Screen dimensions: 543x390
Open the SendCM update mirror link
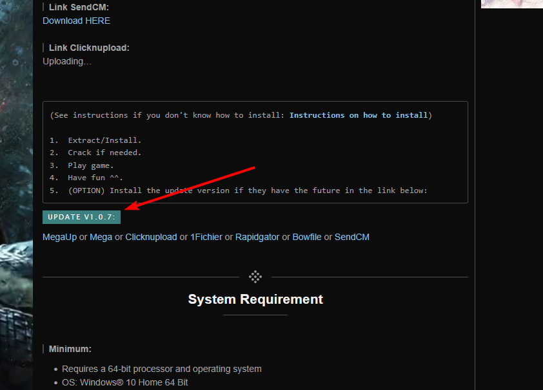click(x=351, y=237)
